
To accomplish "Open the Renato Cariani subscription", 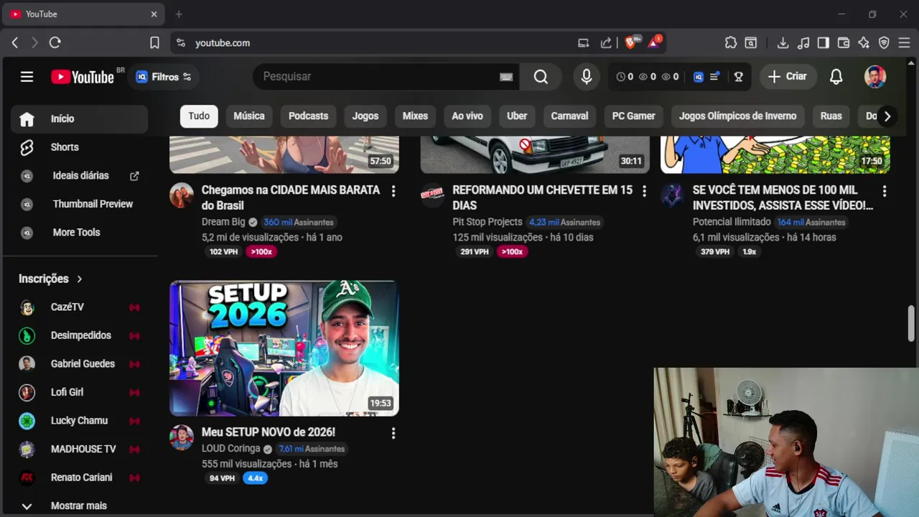I will (79, 478).
